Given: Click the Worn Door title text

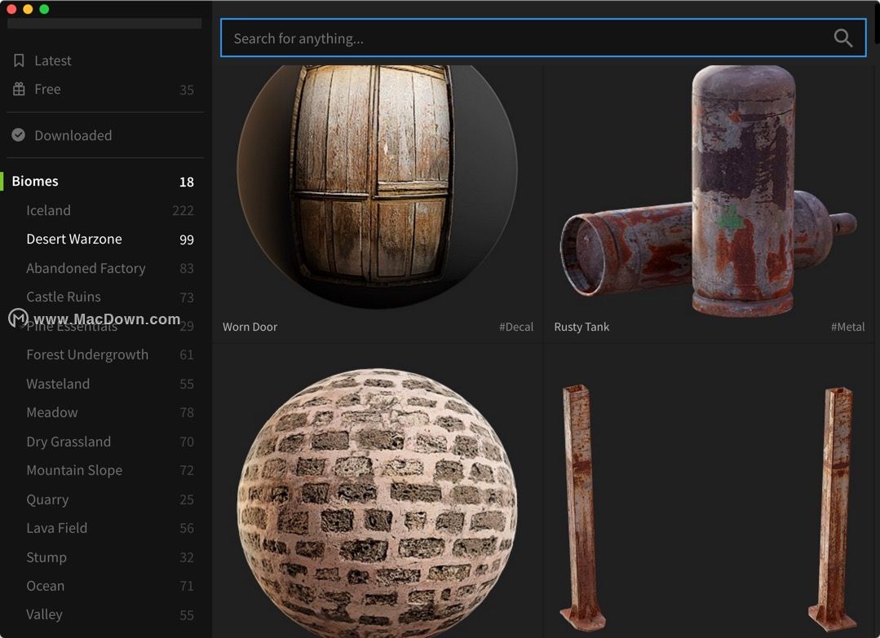Looking at the screenshot, I should [250, 327].
